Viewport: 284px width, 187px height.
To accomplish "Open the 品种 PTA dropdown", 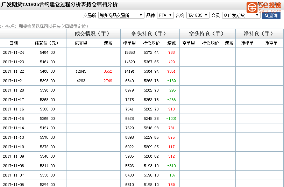I will point(165,15).
